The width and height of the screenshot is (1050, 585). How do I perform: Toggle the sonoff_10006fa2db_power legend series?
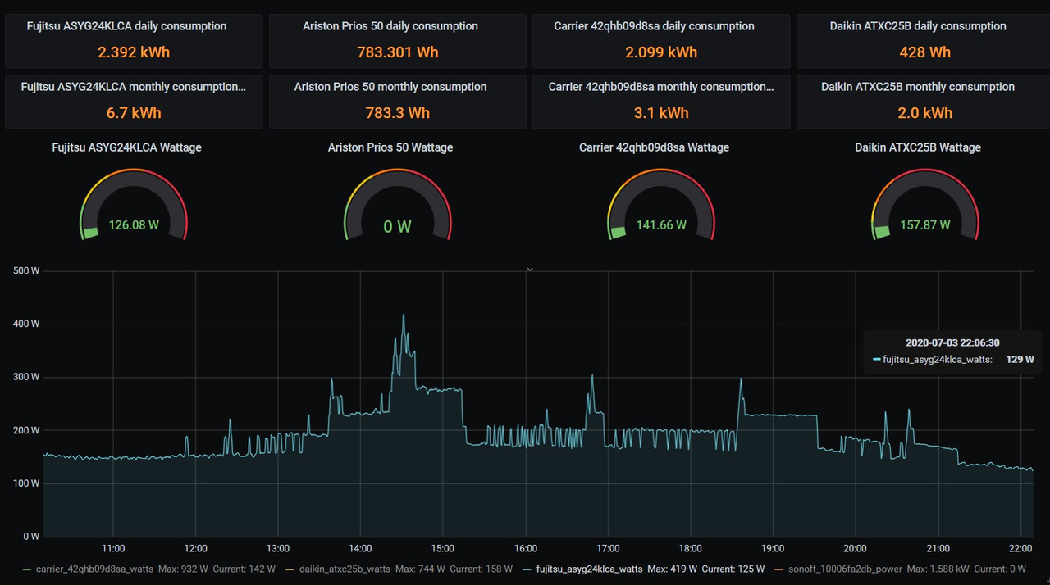[x=843, y=569]
